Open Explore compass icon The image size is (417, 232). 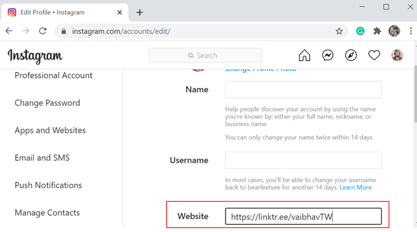[351, 56]
